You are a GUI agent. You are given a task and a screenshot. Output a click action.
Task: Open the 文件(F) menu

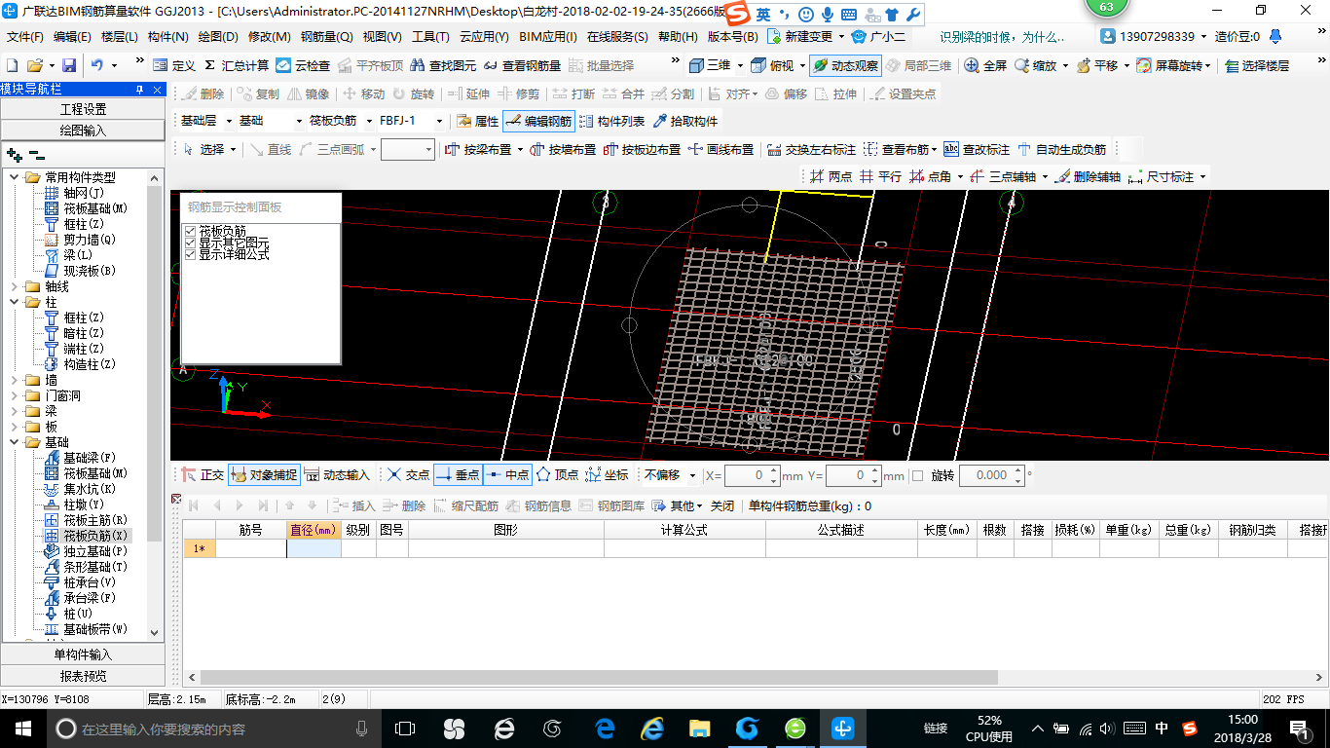coord(25,37)
